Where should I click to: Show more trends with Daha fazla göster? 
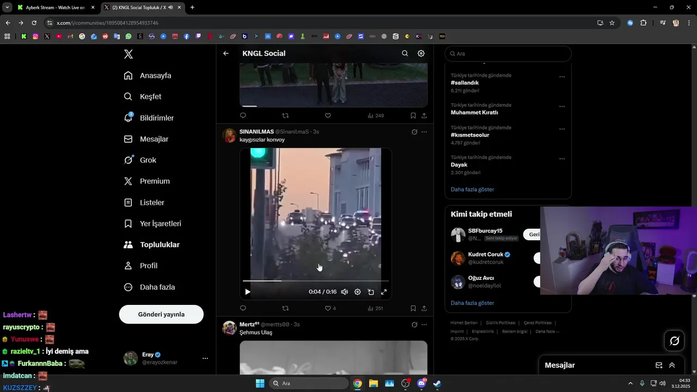click(472, 189)
